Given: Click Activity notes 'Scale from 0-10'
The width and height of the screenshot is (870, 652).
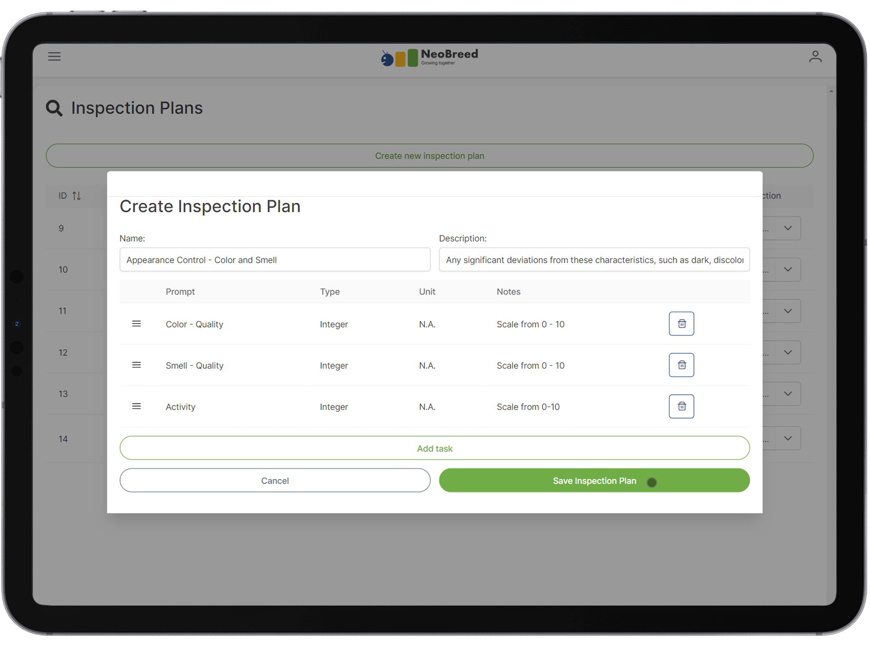Looking at the screenshot, I should pos(528,408).
